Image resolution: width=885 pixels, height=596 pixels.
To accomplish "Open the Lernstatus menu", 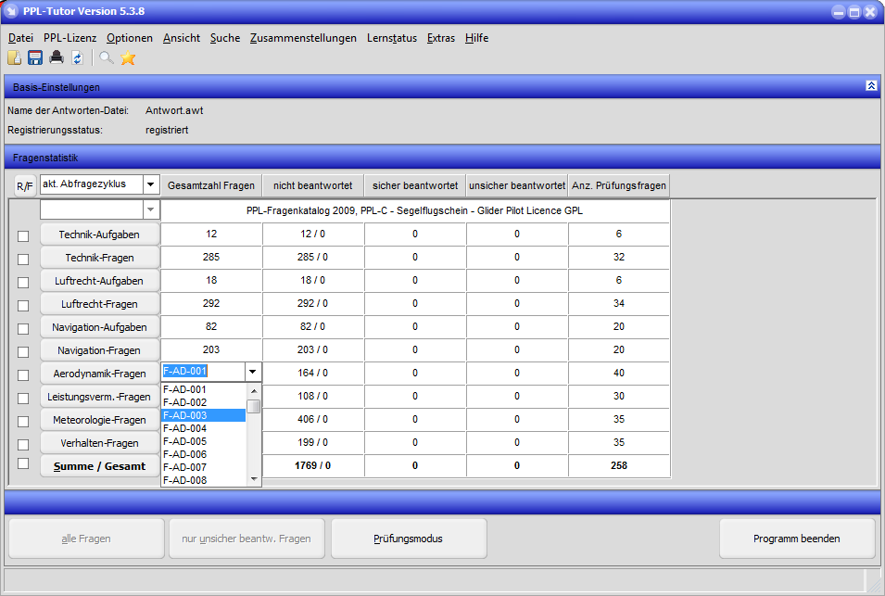I will [x=392, y=38].
